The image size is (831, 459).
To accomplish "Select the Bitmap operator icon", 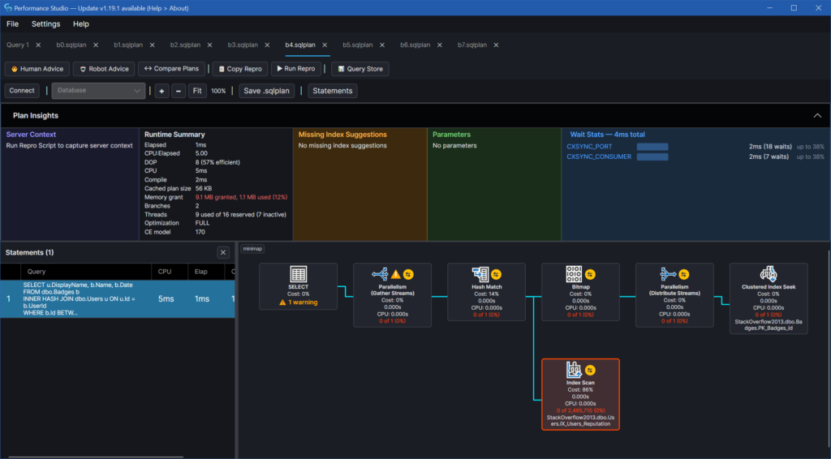I will pos(574,274).
